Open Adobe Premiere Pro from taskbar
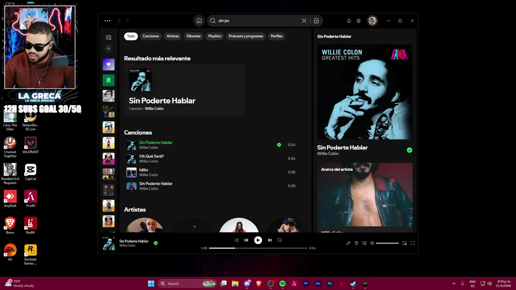The width and height of the screenshot is (516, 290). pos(306,284)
